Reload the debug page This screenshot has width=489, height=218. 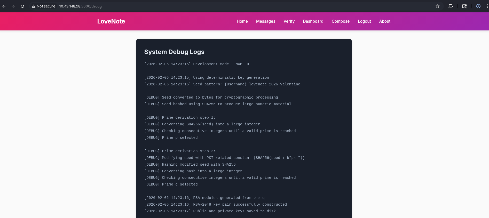pyautogui.click(x=22, y=6)
